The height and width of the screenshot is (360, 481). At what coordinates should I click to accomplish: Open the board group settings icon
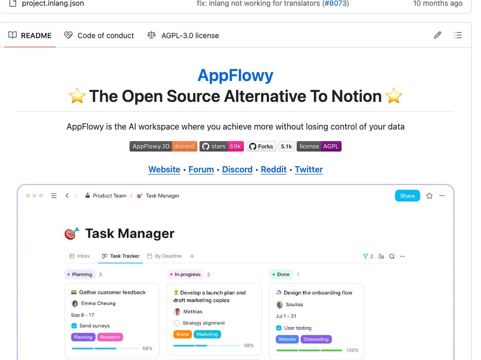point(381,256)
